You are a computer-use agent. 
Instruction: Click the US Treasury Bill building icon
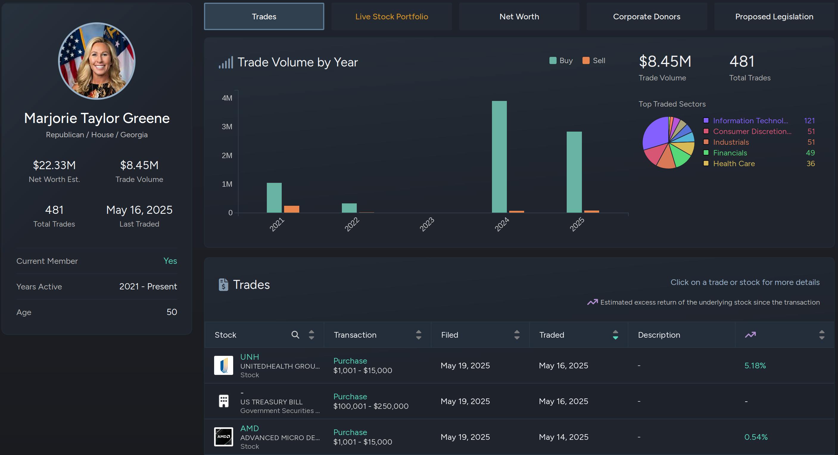(x=223, y=401)
